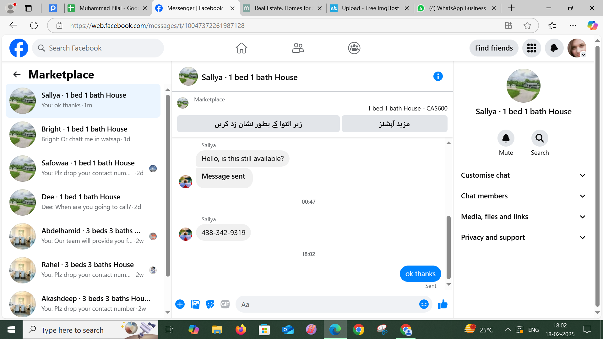The image size is (603, 339).
Task: Expand Media, files and links
Action: coord(523,217)
